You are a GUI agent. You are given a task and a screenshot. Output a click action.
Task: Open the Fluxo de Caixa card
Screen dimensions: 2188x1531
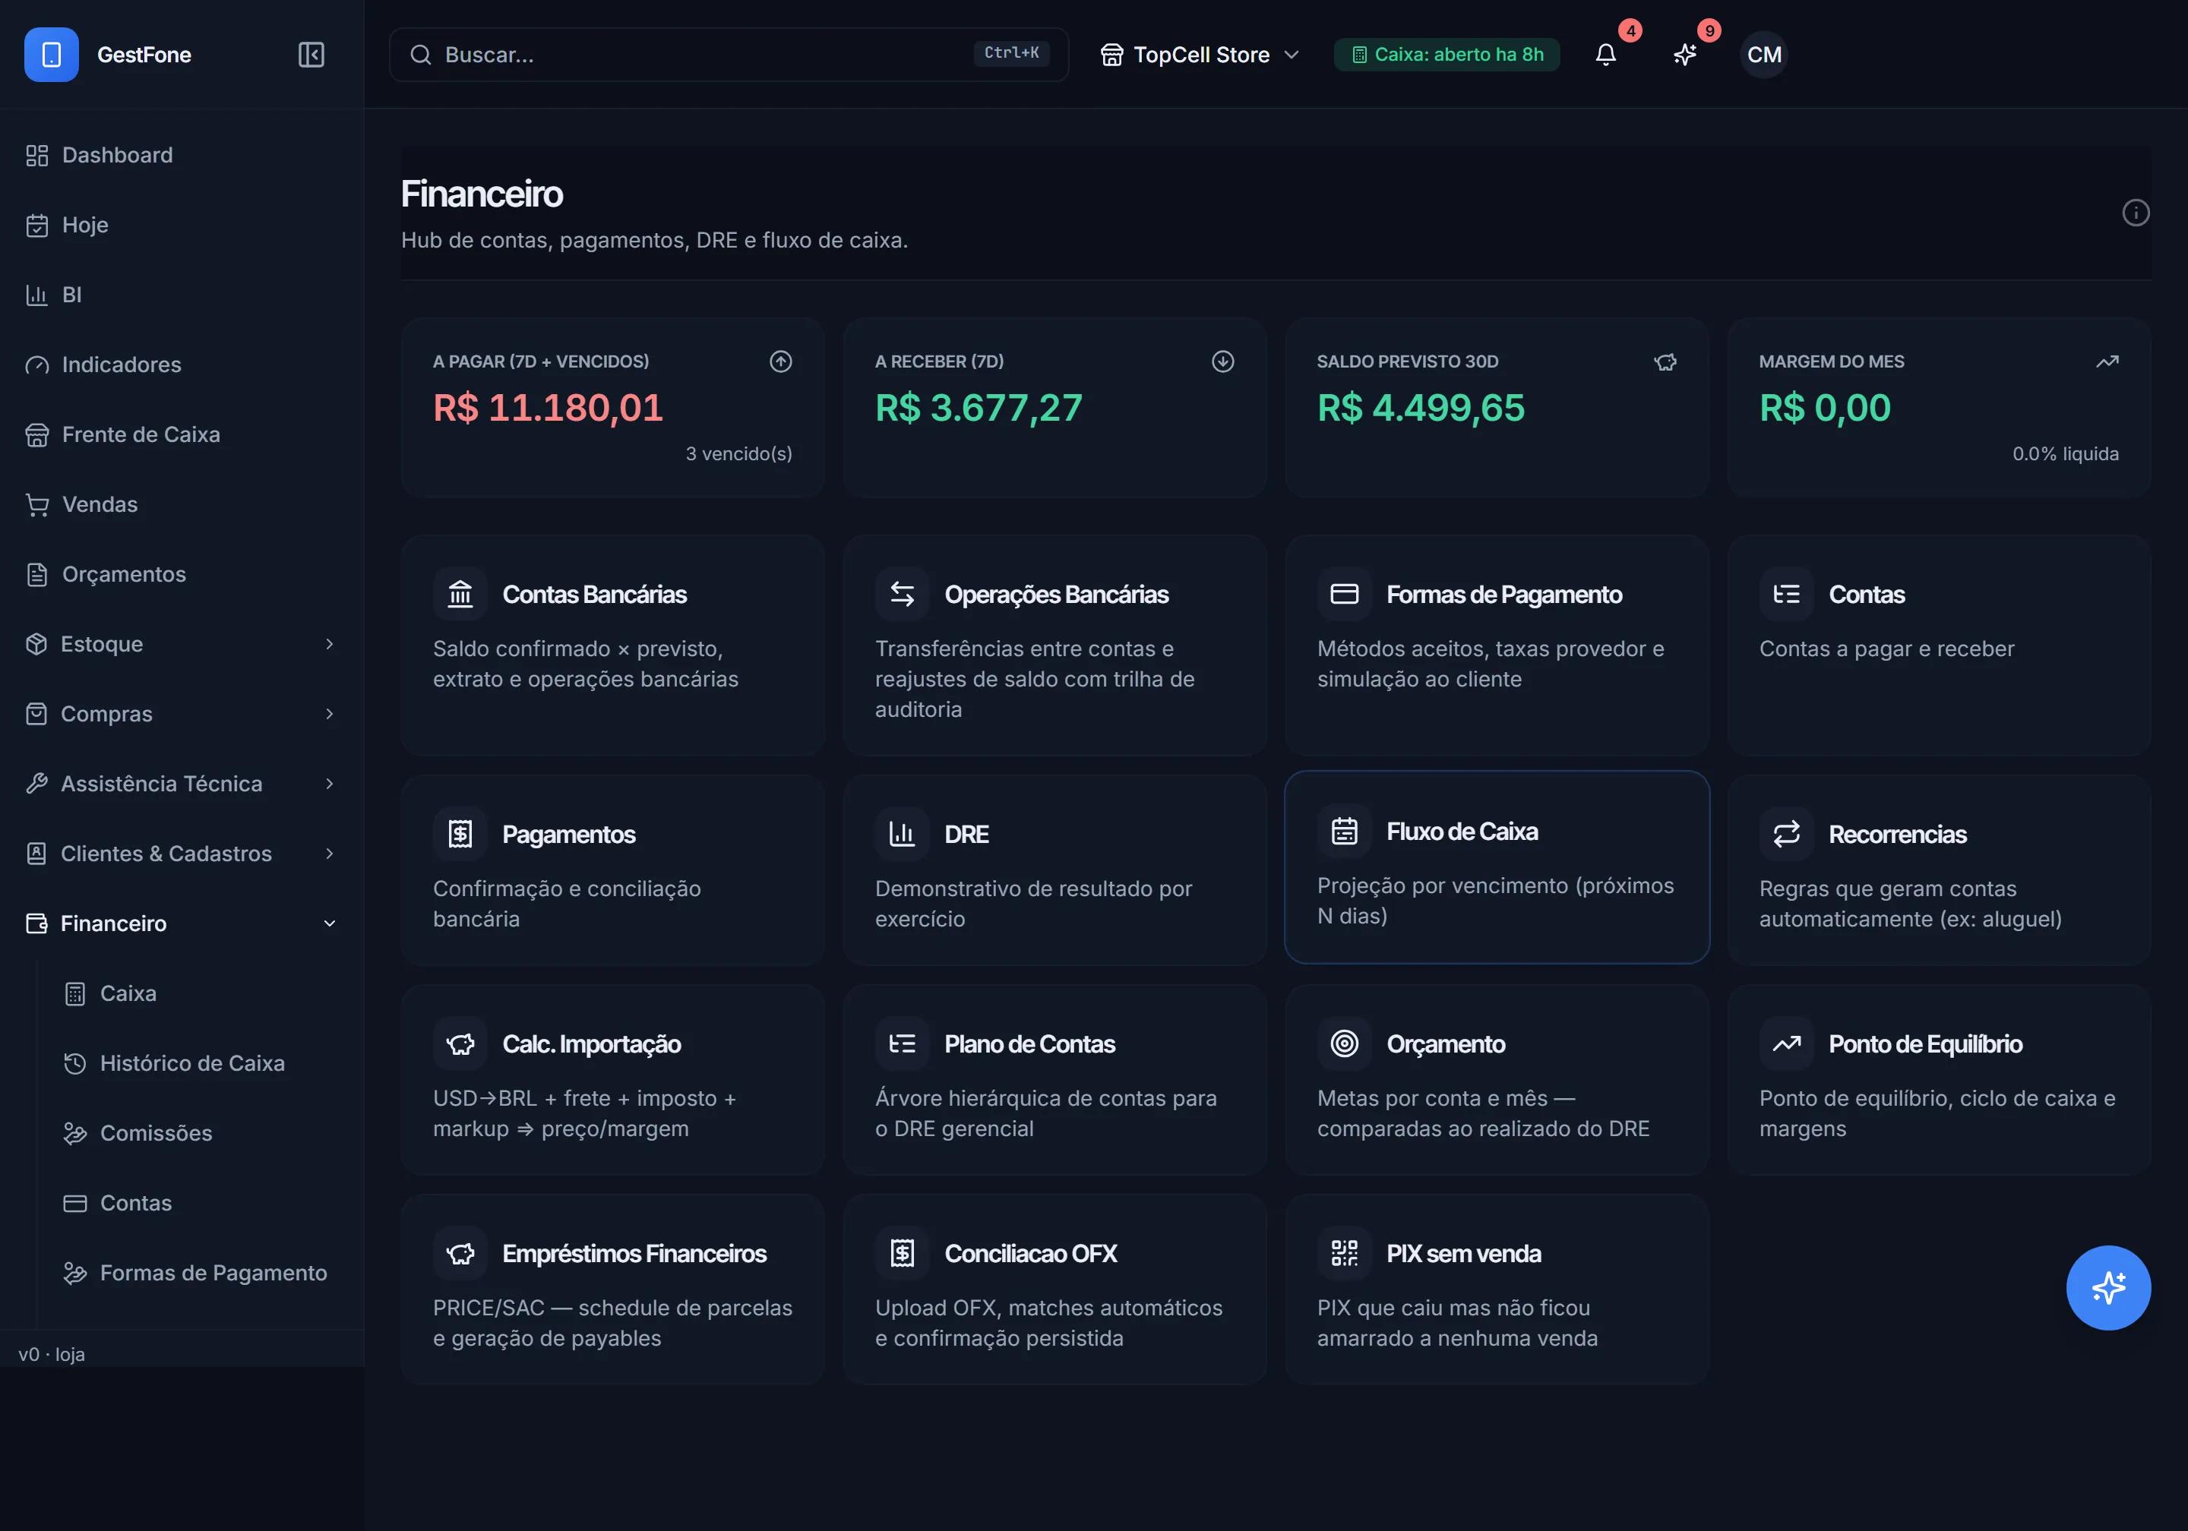pos(1496,867)
